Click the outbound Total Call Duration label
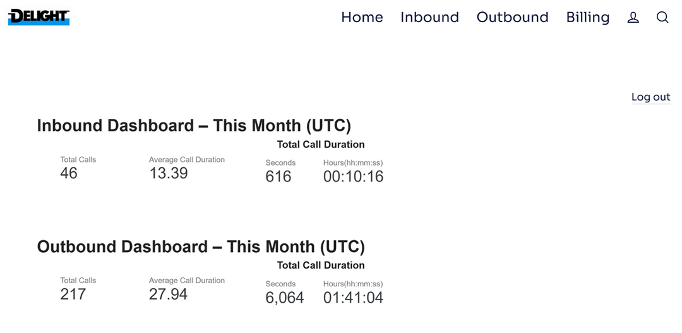This screenshot has width=682, height=333. 321,265
